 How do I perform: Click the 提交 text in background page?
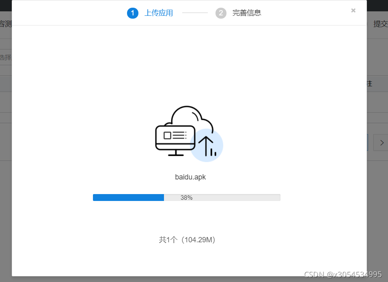point(381,24)
